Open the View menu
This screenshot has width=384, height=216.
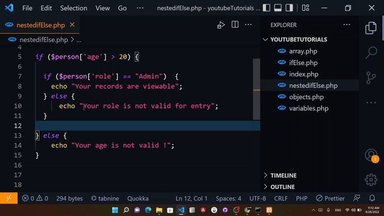pos(103,8)
